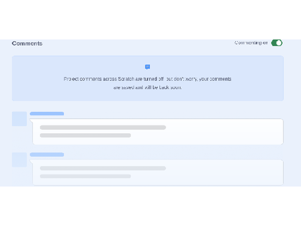Click the white knob of the green toggle
This screenshot has width=301, height=226.
279,43
